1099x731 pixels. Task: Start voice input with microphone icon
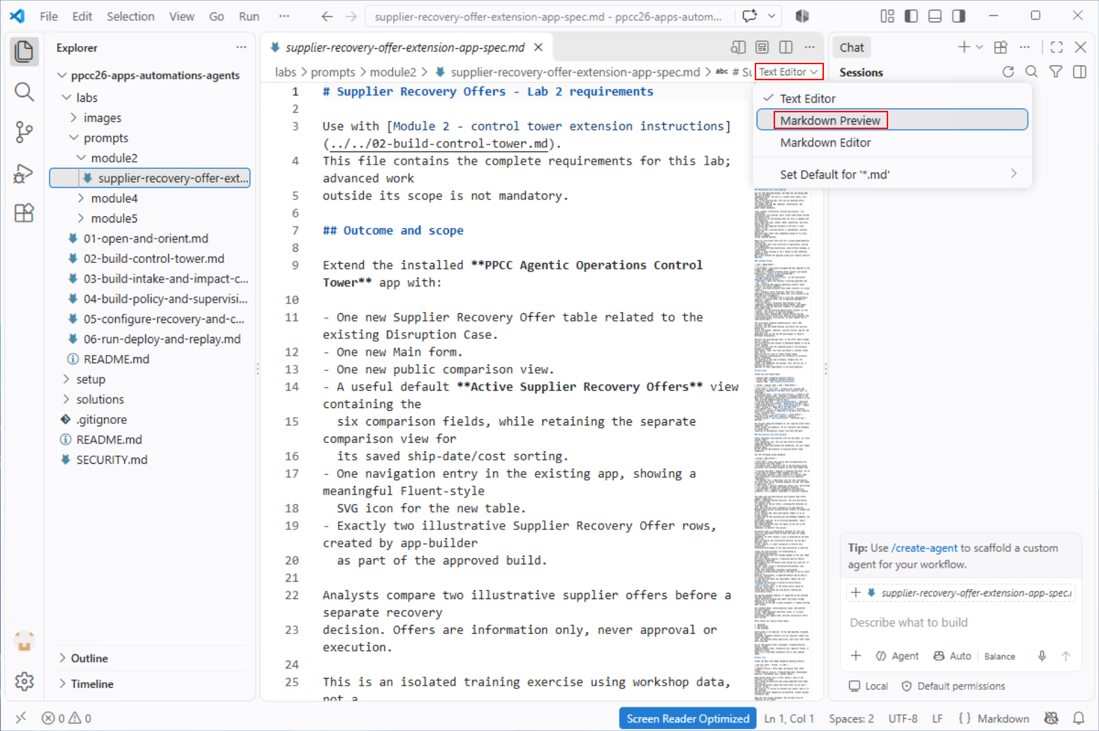click(x=1042, y=656)
